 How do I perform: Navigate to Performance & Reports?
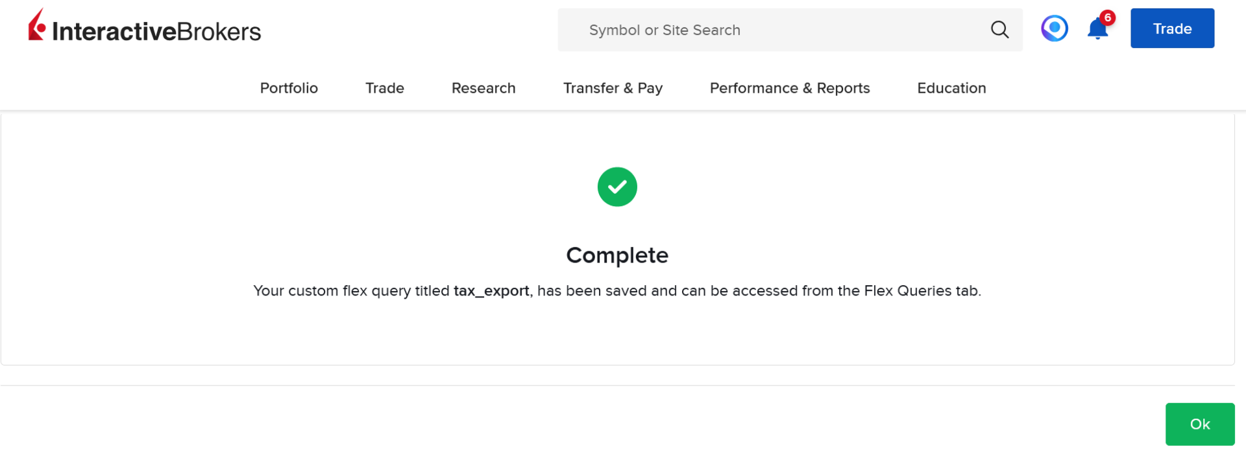click(x=789, y=88)
